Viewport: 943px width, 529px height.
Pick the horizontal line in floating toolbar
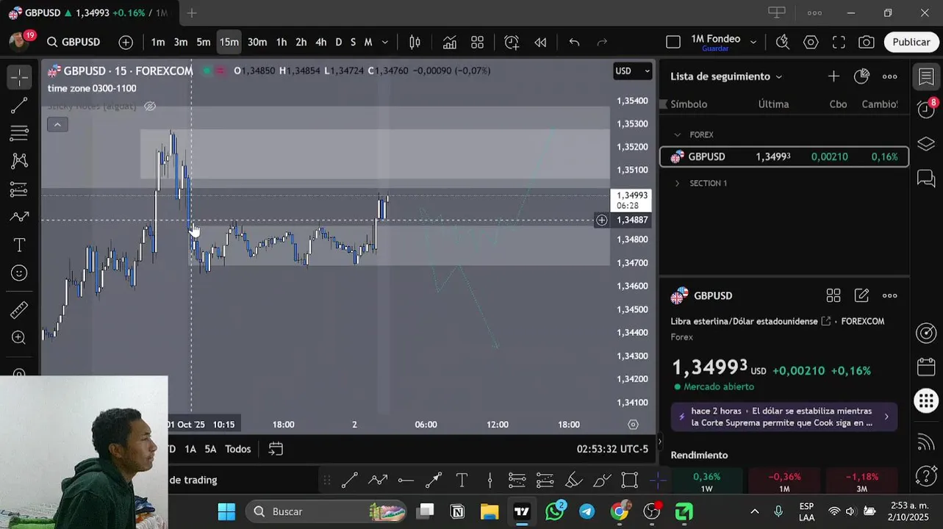(x=406, y=481)
